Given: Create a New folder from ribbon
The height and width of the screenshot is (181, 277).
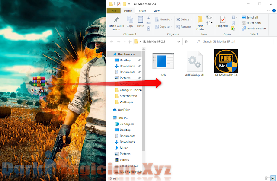Looking at the screenshot, I should (200, 23).
